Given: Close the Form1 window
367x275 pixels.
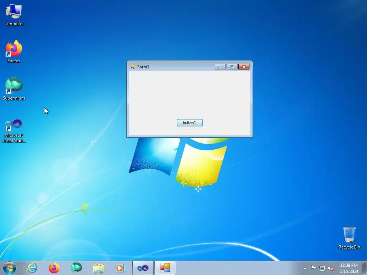Looking at the screenshot, I should [244, 67].
